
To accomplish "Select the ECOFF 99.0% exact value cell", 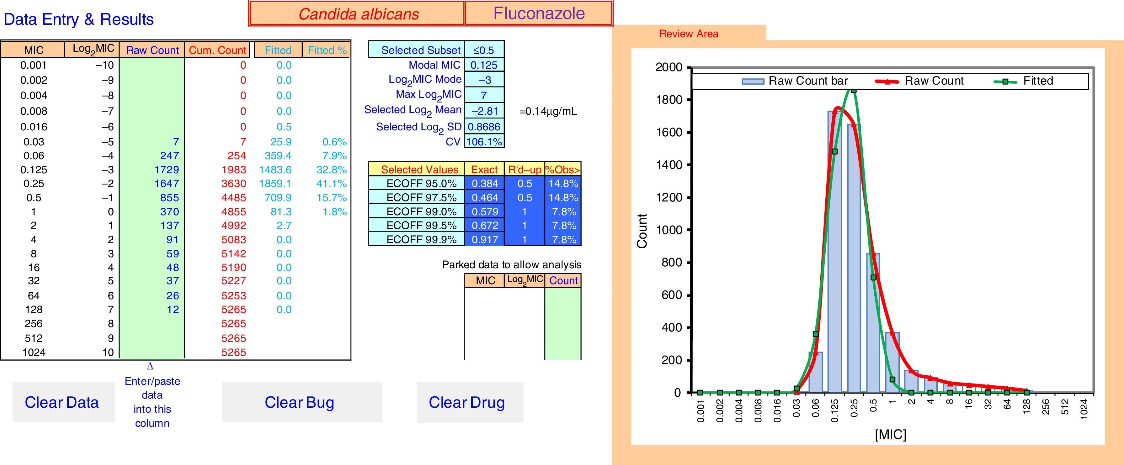I will pos(484,212).
